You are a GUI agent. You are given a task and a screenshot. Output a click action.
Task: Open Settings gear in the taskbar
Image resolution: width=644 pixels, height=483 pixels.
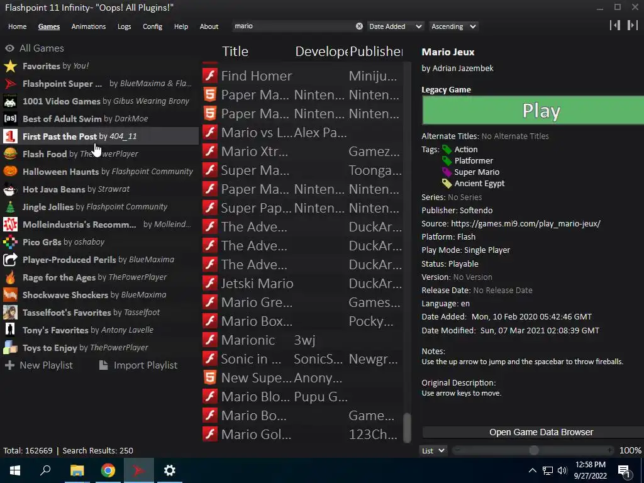[170, 470]
